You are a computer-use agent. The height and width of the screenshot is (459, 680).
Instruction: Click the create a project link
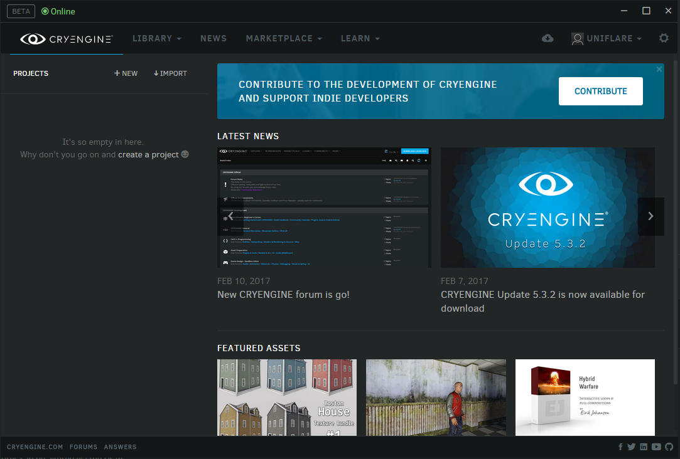click(148, 155)
